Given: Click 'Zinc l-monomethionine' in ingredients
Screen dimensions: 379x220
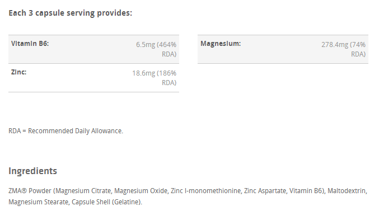Looking at the screenshot, I should pyautogui.click(x=205, y=191).
